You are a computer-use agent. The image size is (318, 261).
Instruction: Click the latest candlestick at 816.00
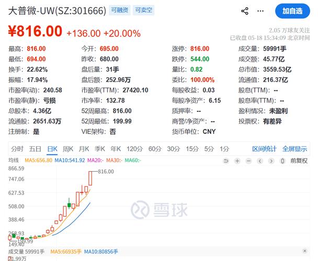90,179
